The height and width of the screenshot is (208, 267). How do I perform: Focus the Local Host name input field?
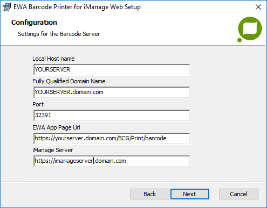click(112, 69)
